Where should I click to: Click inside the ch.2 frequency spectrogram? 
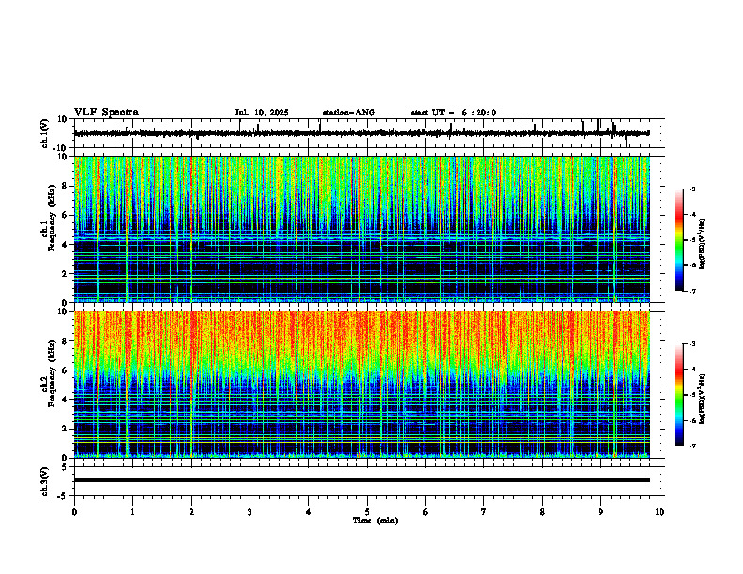point(369,385)
